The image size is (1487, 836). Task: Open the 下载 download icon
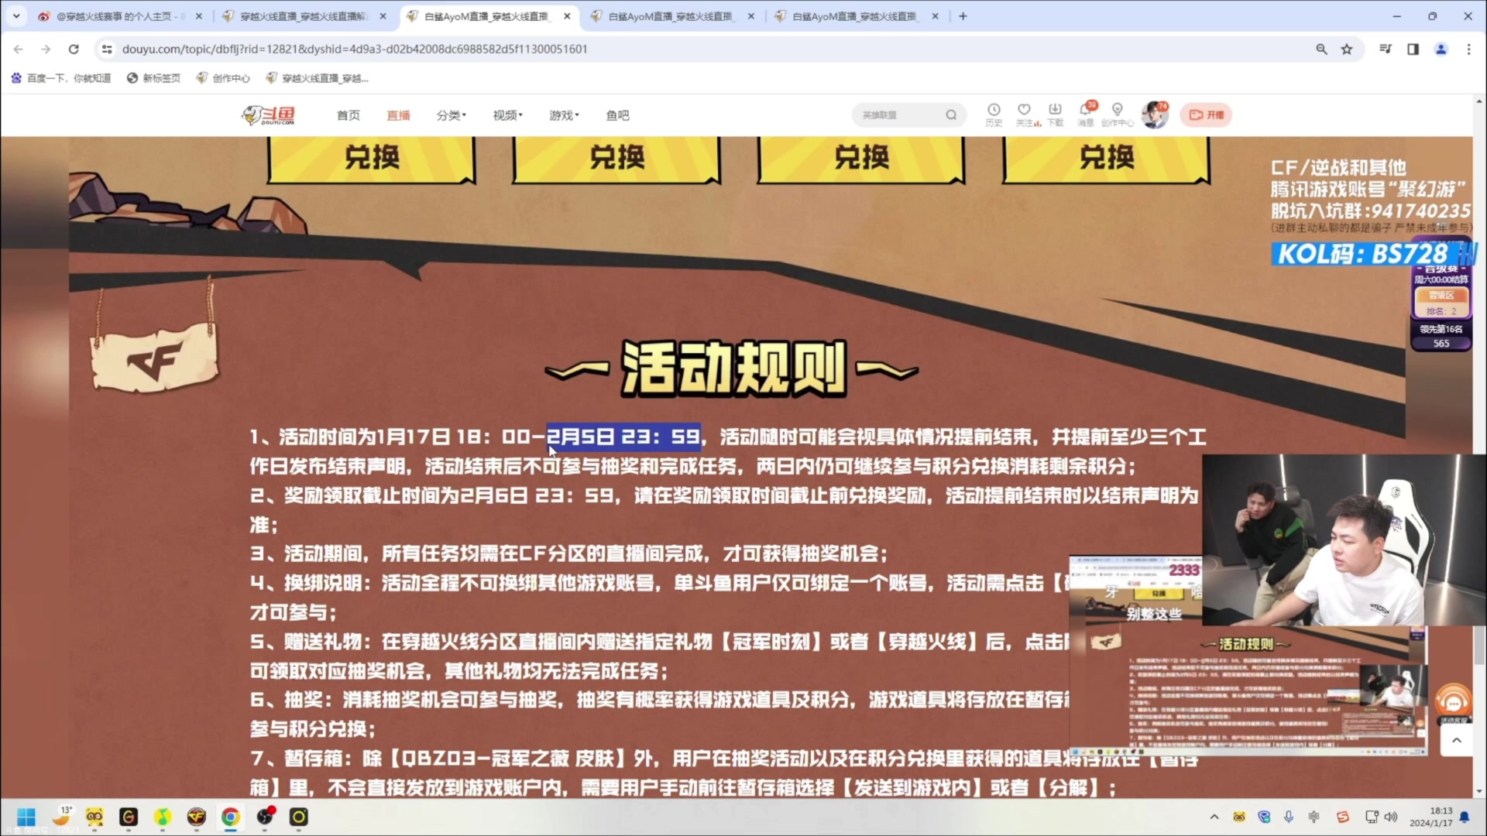(1055, 111)
